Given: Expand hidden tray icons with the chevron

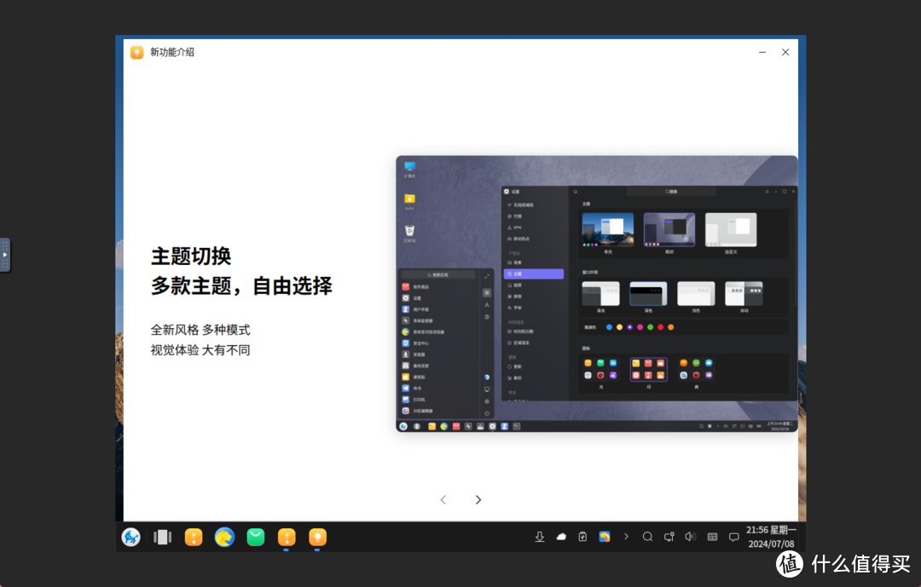Looking at the screenshot, I should pyautogui.click(x=626, y=537).
